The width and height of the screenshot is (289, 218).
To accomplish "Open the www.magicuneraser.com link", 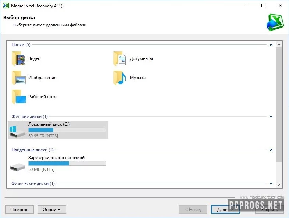I will coord(262,197).
